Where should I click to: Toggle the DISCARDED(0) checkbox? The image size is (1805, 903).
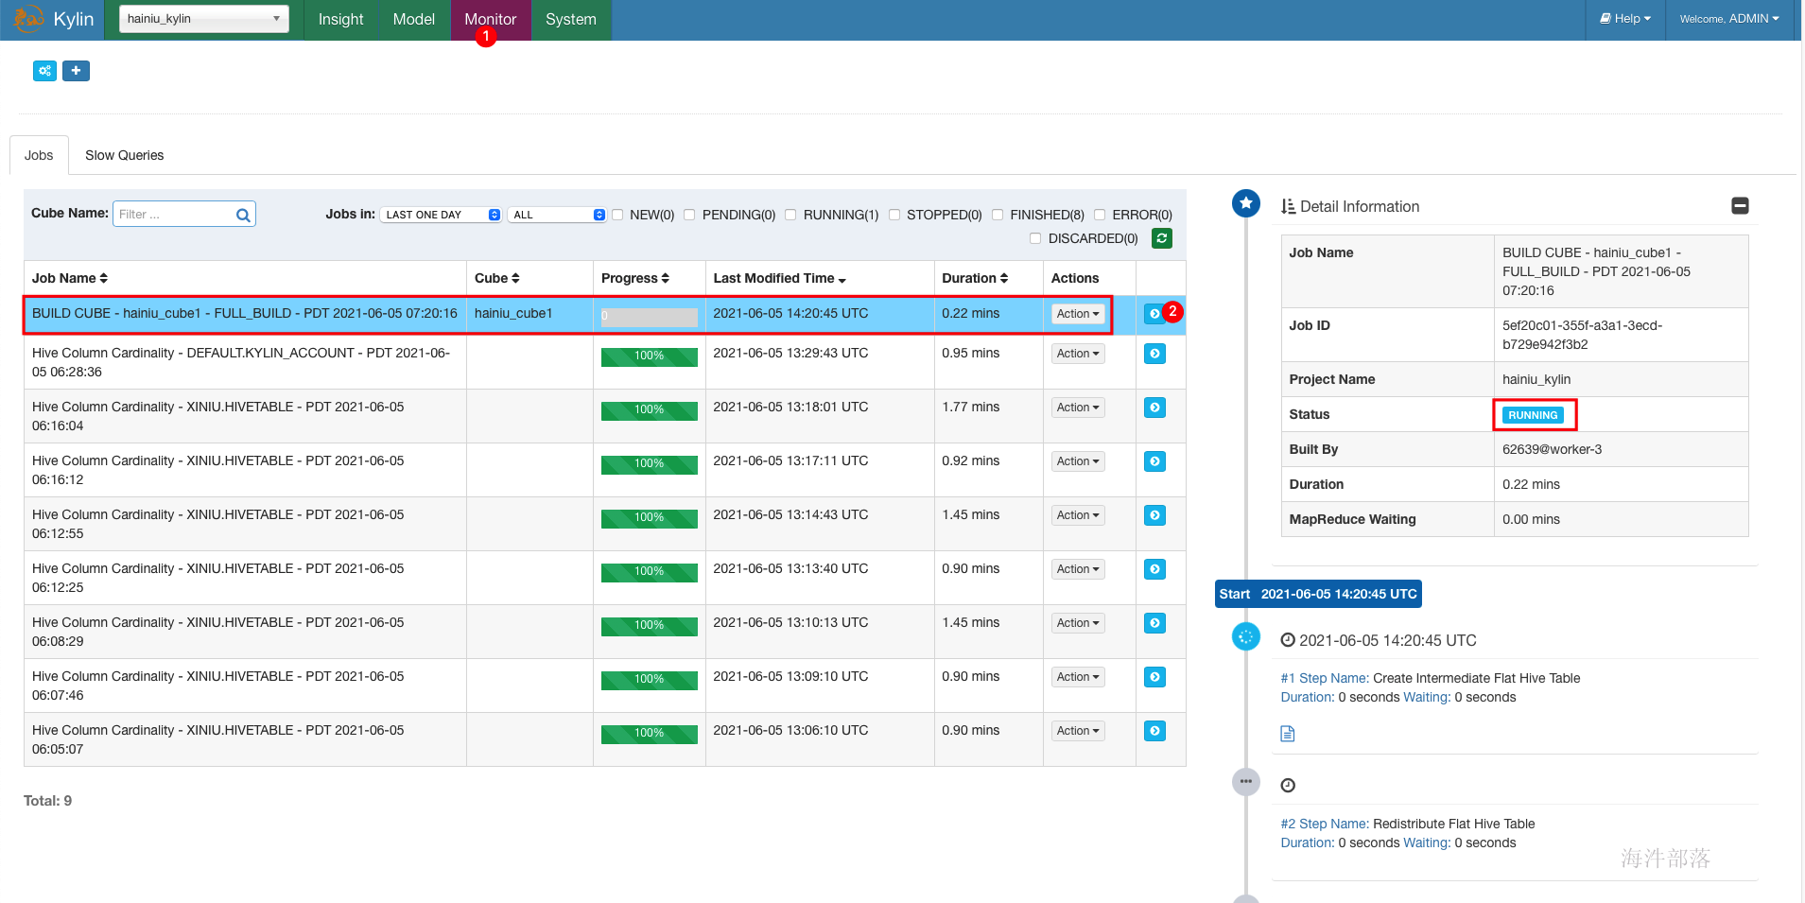[x=1035, y=238]
